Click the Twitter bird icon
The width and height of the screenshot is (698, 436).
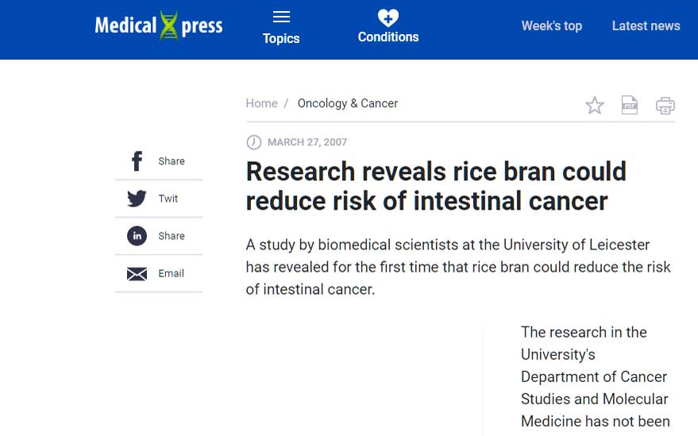point(137,199)
